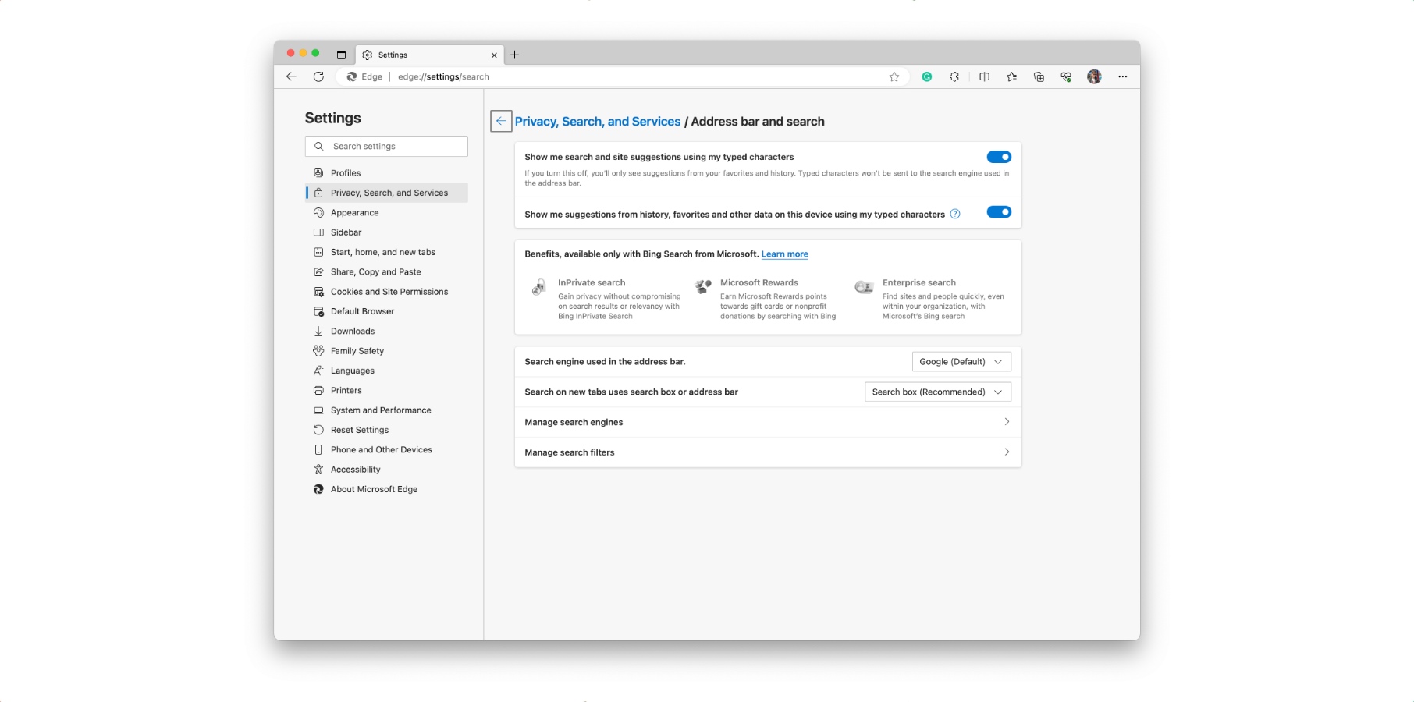Open the Grammarly extension icon
This screenshot has width=1414, height=702.
[927, 76]
